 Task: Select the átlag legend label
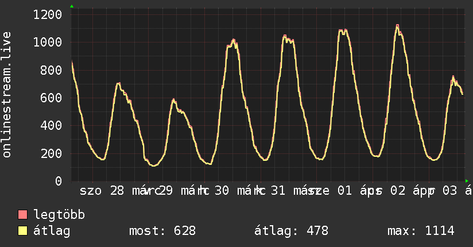[52, 231]
